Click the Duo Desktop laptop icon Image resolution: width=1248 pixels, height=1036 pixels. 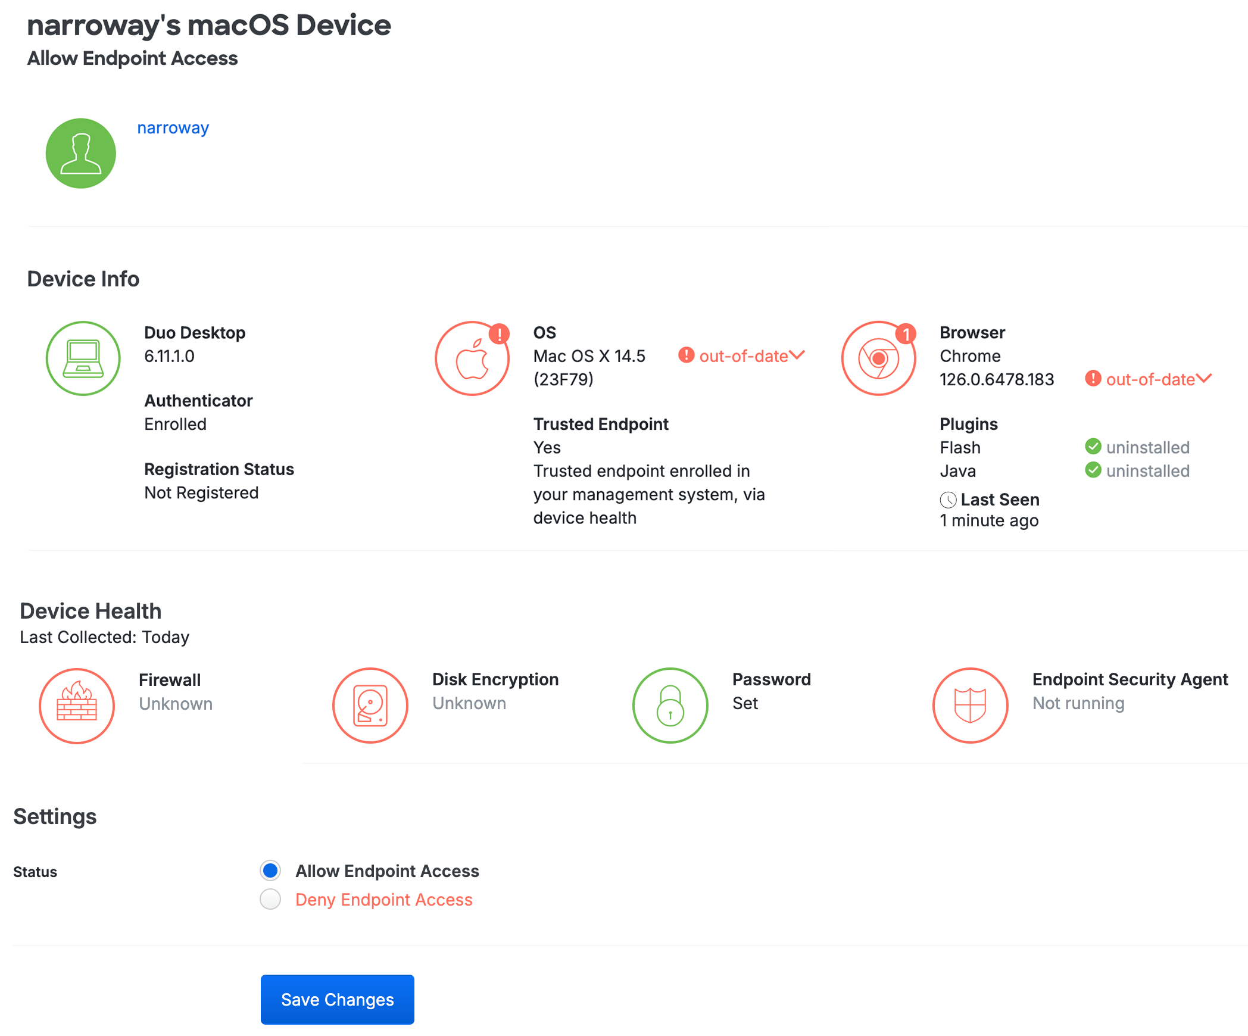click(x=83, y=358)
